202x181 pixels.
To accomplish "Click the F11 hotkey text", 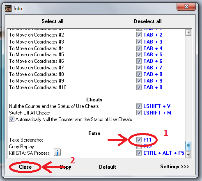I will tap(147, 140).
